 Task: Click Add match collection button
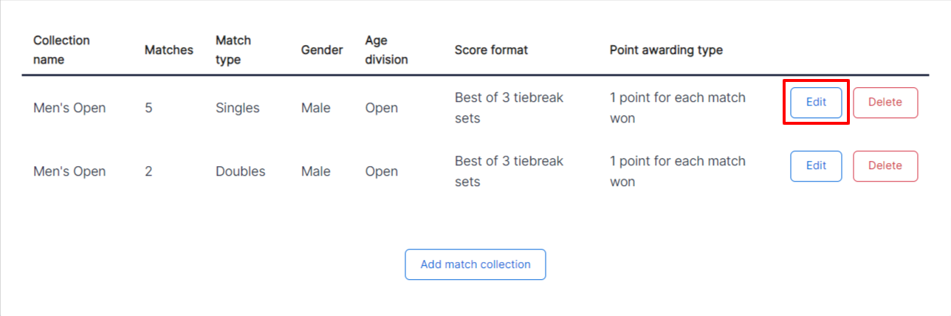coord(475,264)
